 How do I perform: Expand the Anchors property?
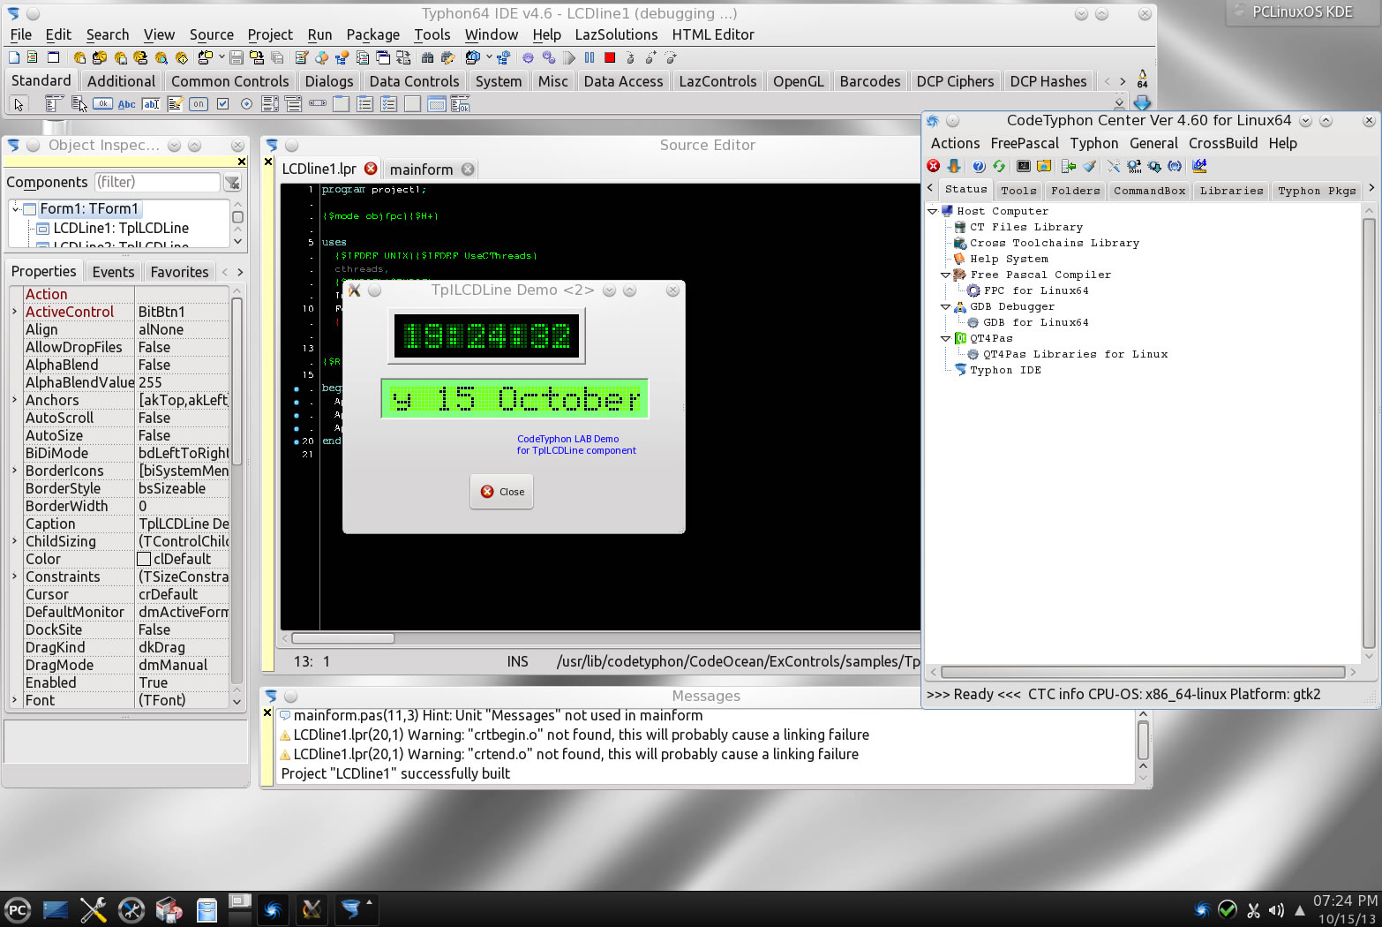[x=15, y=400]
